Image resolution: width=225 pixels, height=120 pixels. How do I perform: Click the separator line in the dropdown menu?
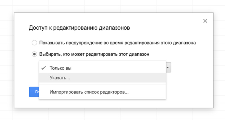pos(102,85)
